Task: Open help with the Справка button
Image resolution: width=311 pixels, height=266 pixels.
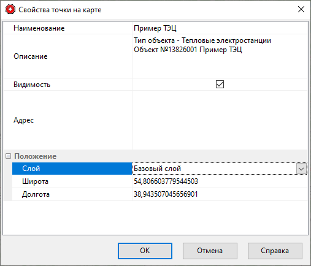Action: (275, 251)
